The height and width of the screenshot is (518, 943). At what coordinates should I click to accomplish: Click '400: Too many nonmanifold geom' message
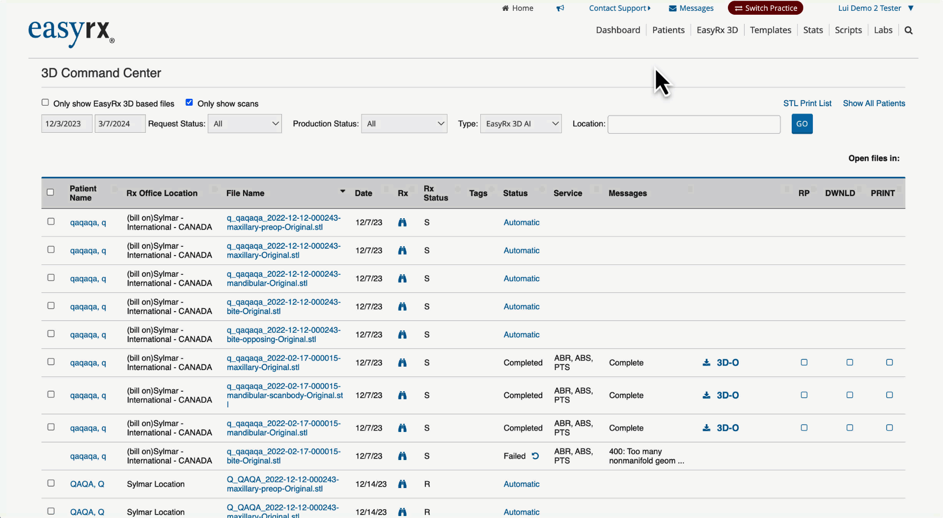coord(646,456)
